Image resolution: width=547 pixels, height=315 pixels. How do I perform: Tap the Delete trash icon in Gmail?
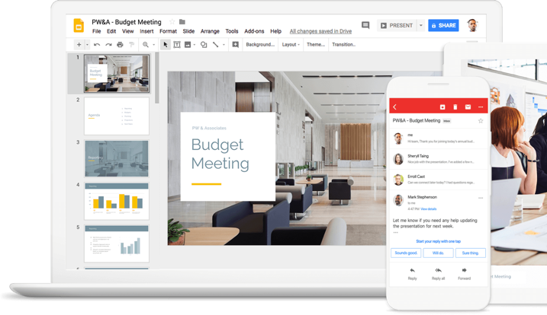coord(455,107)
